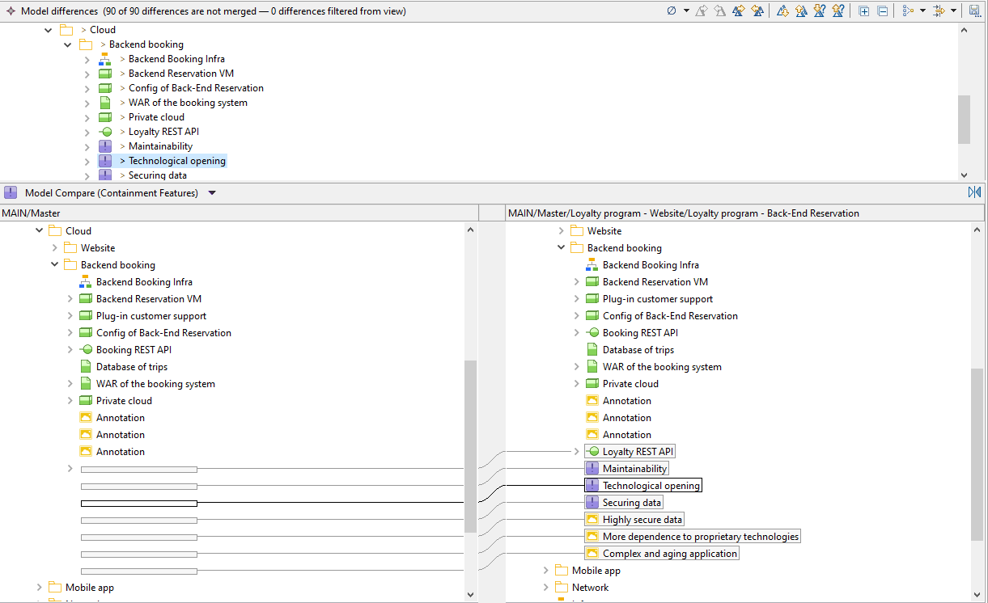
Task: Go to next difference
Action: click(x=782, y=11)
